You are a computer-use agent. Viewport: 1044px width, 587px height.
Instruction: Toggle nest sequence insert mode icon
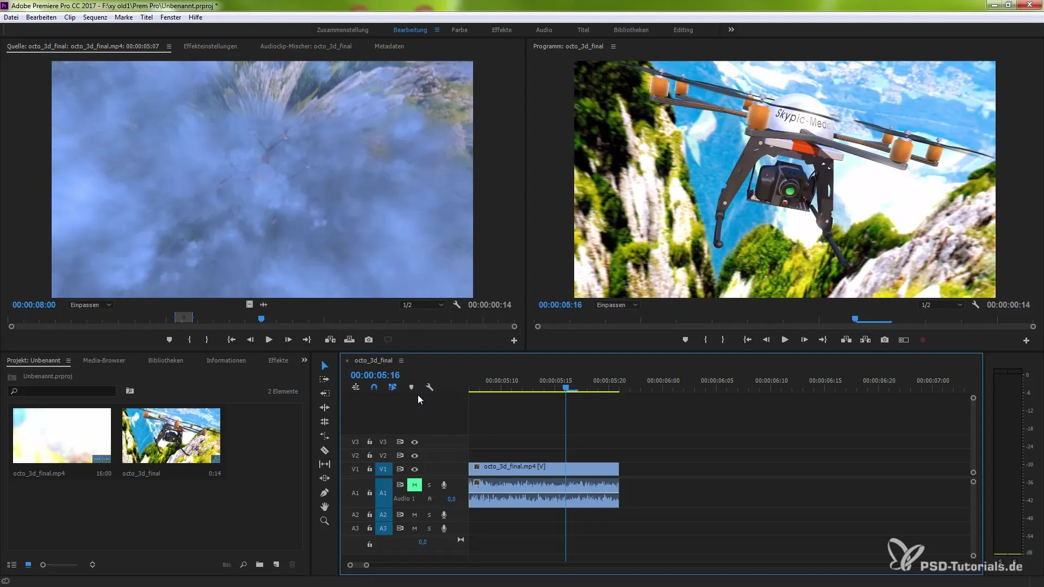pos(356,388)
